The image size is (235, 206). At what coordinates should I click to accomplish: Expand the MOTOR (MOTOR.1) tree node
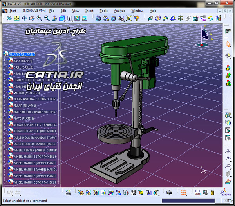tap(4, 92)
